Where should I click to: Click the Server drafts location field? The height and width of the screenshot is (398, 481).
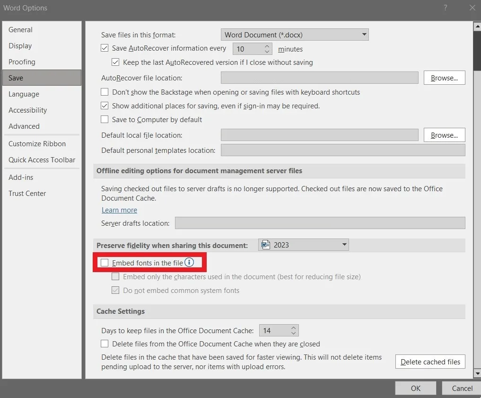click(320, 223)
